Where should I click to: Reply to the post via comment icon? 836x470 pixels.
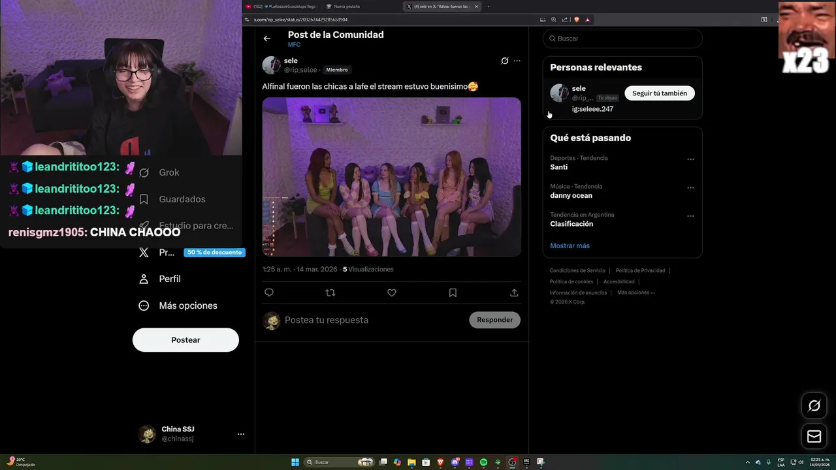pyautogui.click(x=269, y=292)
